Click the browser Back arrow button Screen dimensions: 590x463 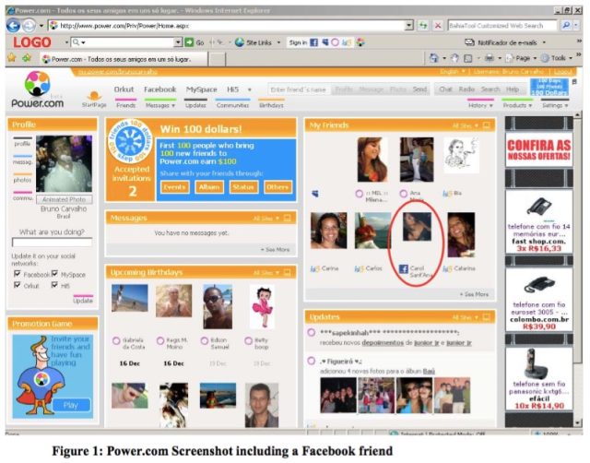tap(13, 26)
